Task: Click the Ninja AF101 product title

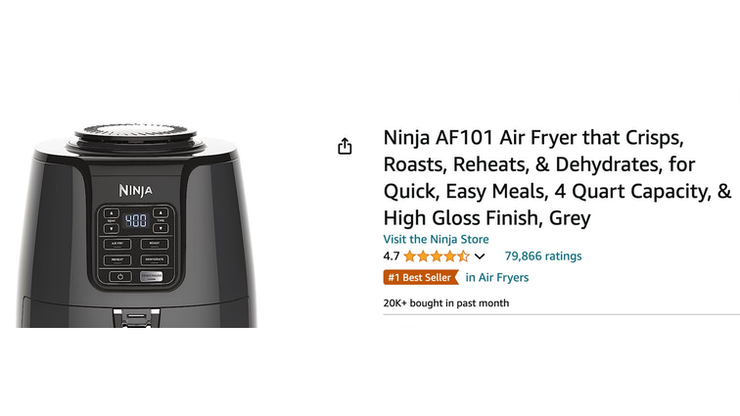Action: click(x=557, y=177)
